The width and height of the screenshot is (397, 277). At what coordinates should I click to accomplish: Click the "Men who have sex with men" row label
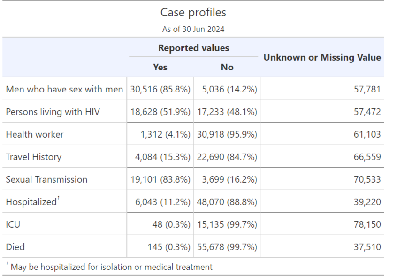click(x=64, y=89)
